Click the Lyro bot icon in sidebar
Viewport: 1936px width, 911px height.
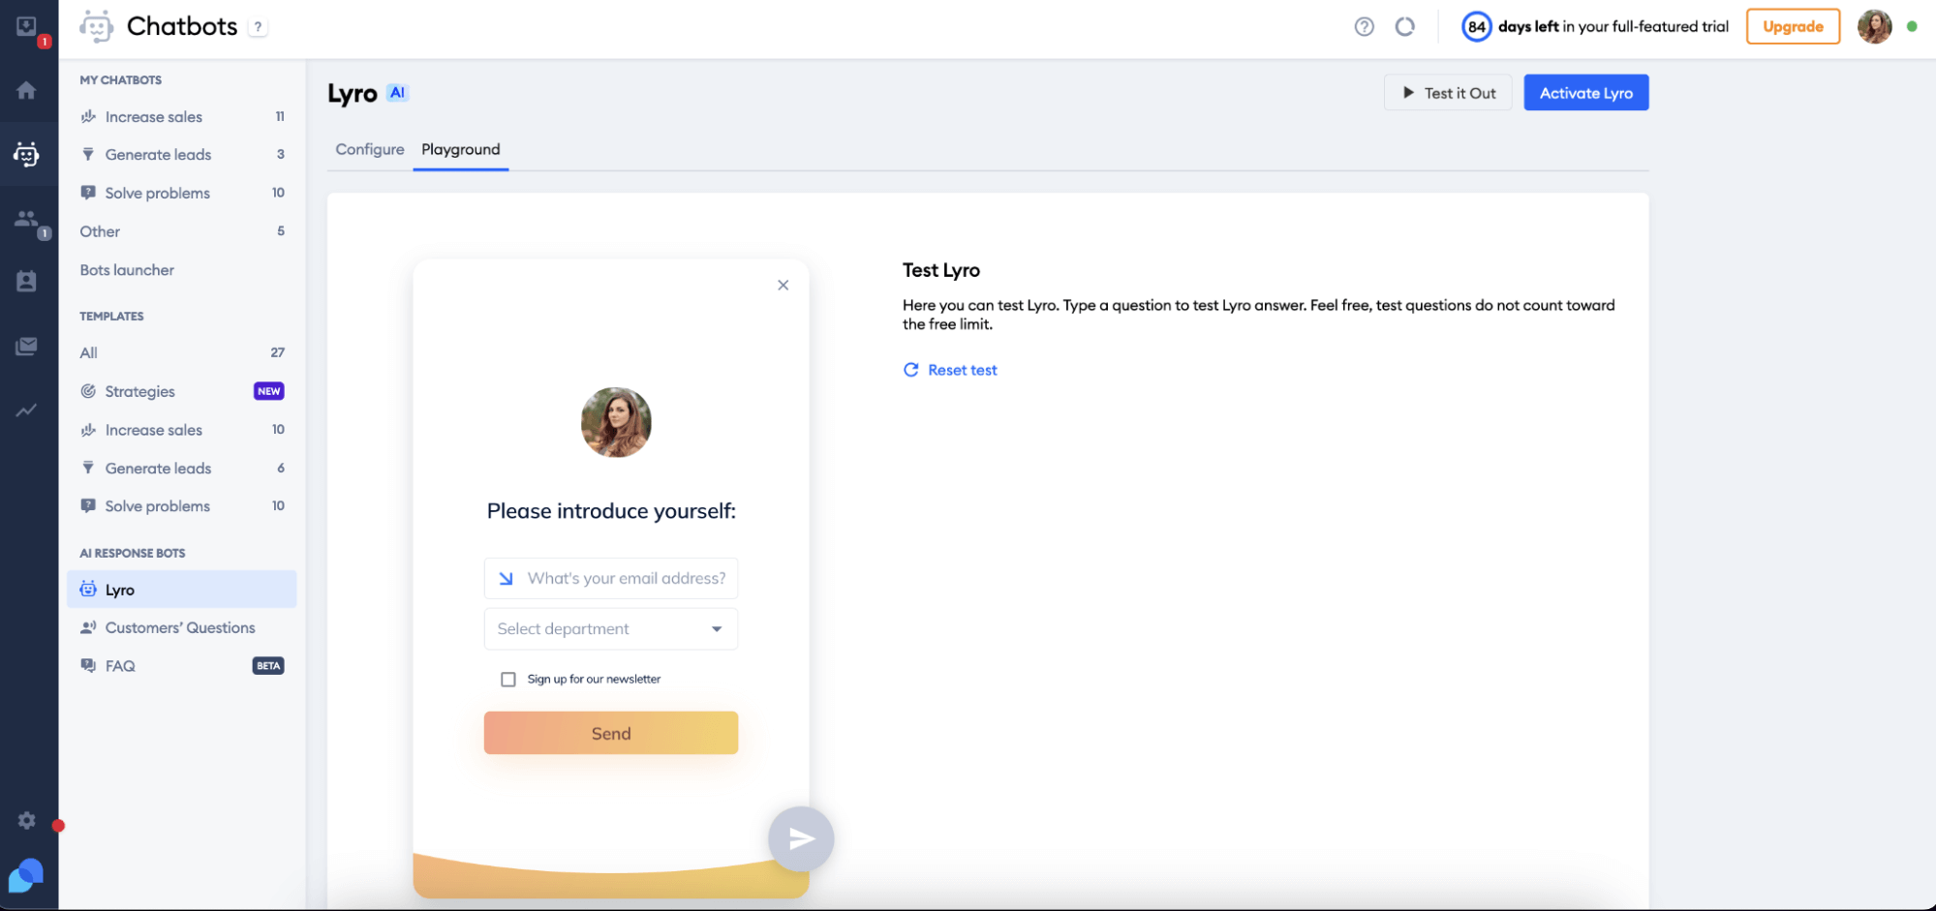pyautogui.click(x=88, y=590)
